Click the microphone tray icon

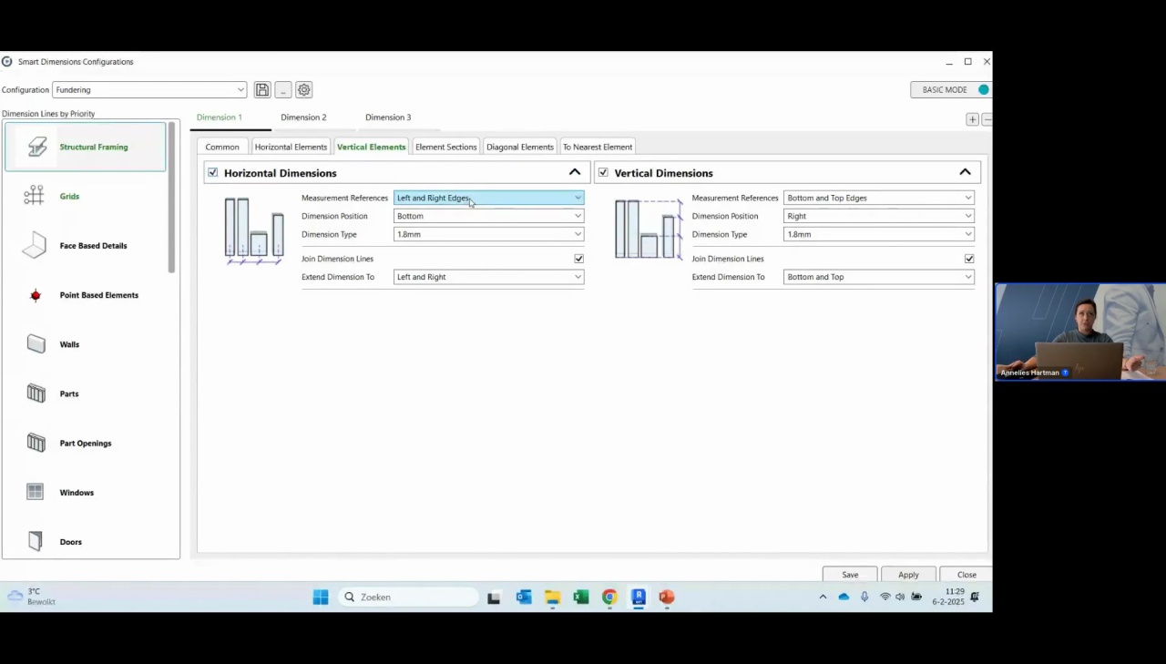864,598
